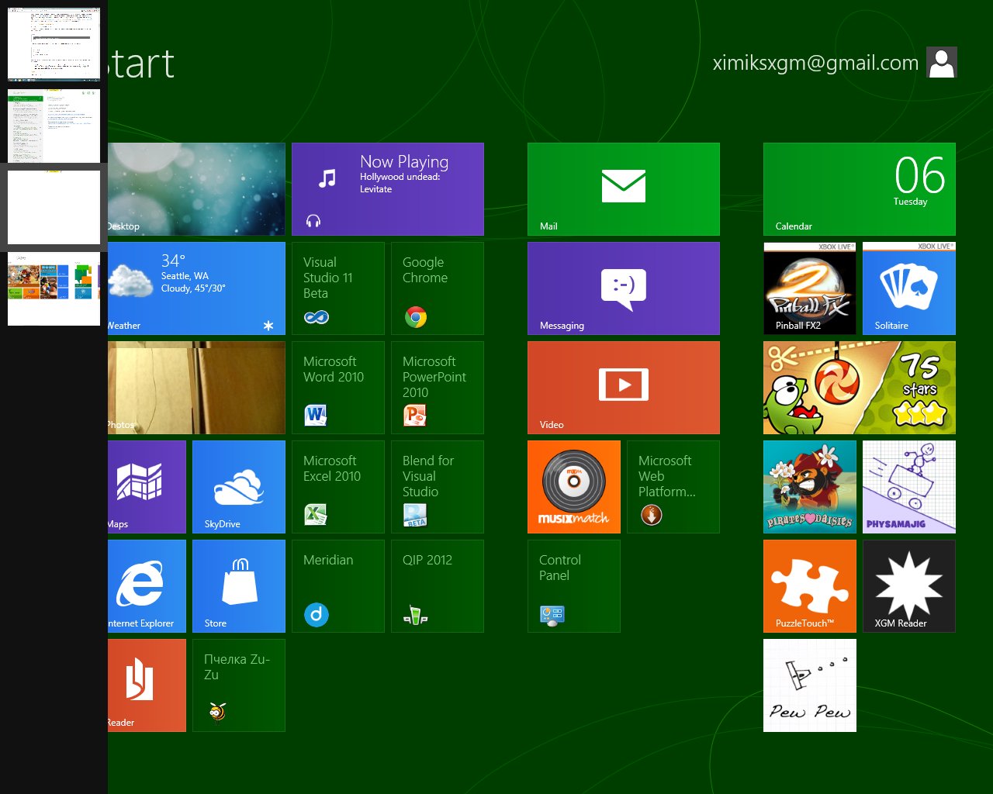Start the Pirates Love Daisies game
This screenshot has width=993, height=794.
tap(810, 487)
